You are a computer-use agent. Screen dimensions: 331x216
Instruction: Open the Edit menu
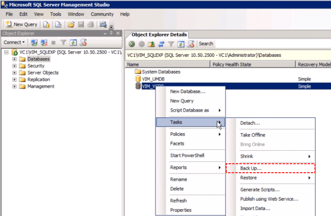coord(23,14)
